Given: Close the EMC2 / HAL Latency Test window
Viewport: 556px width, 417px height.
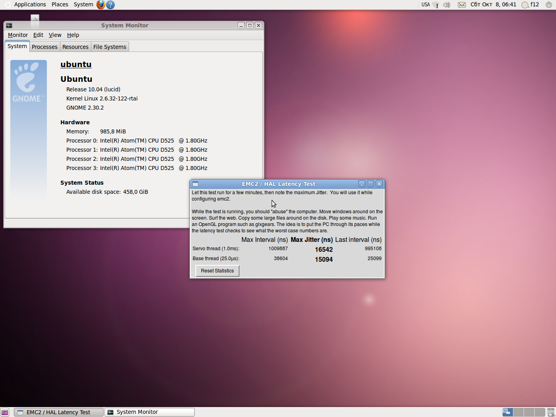Looking at the screenshot, I should pyautogui.click(x=379, y=184).
